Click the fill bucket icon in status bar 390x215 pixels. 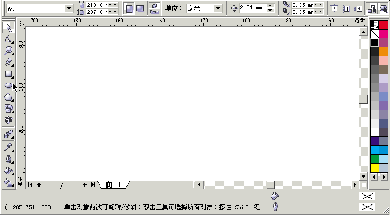(275, 196)
